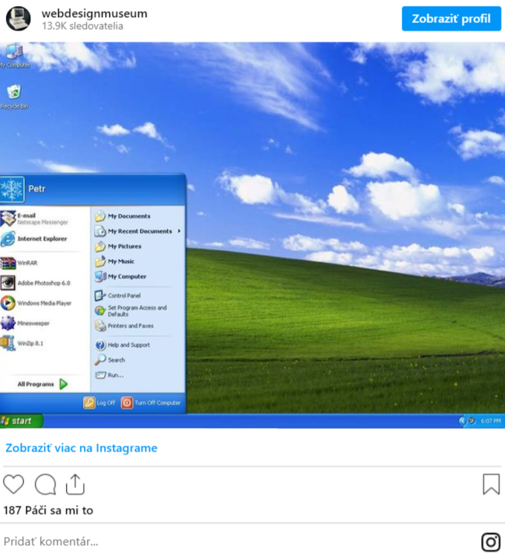Click the Petr username in Start menu

coord(36,189)
